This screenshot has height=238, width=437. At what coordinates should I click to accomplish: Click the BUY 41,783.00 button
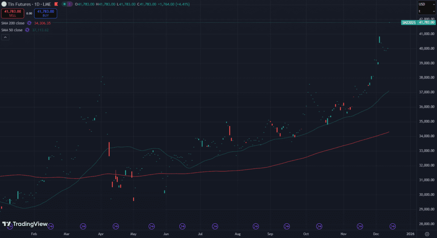point(46,14)
